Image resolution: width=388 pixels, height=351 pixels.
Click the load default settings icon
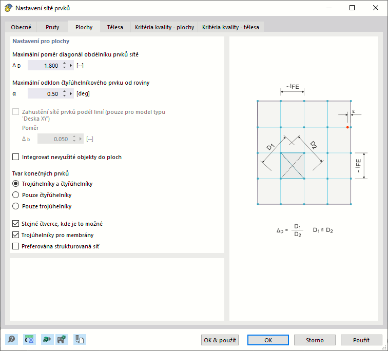click(47, 340)
